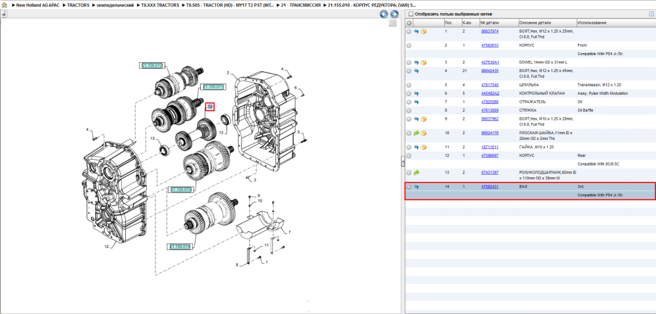Click yellow box icon for ПЛОСКАЯ ШАЙБА row
Image resolution: width=656 pixels, height=314 pixels.
pyautogui.click(x=423, y=133)
